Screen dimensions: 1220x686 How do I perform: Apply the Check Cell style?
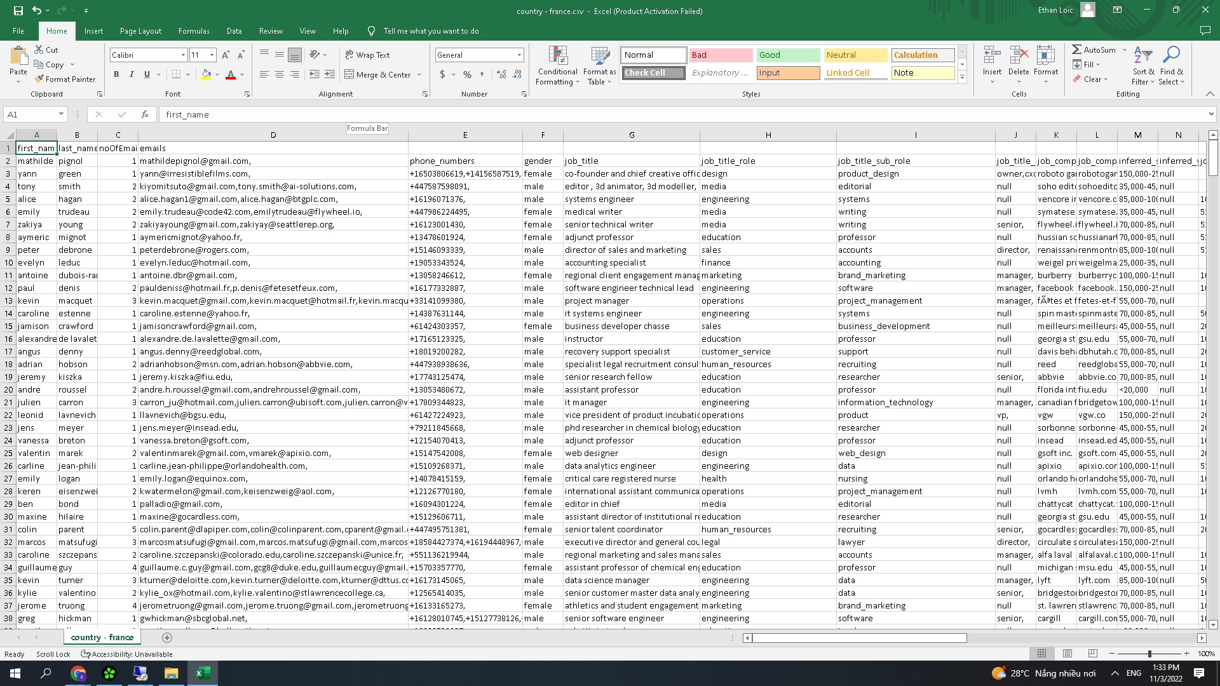click(654, 73)
